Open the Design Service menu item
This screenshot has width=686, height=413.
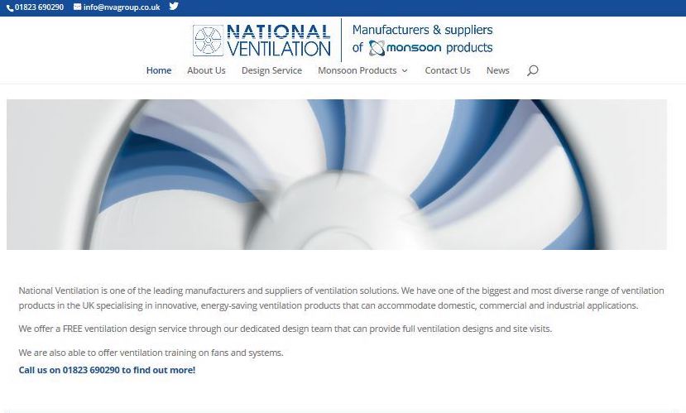point(271,70)
